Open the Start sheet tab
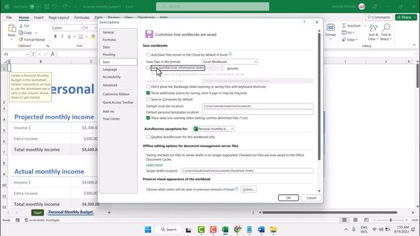Viewport: 420px width, 236px height. (37, 212)
